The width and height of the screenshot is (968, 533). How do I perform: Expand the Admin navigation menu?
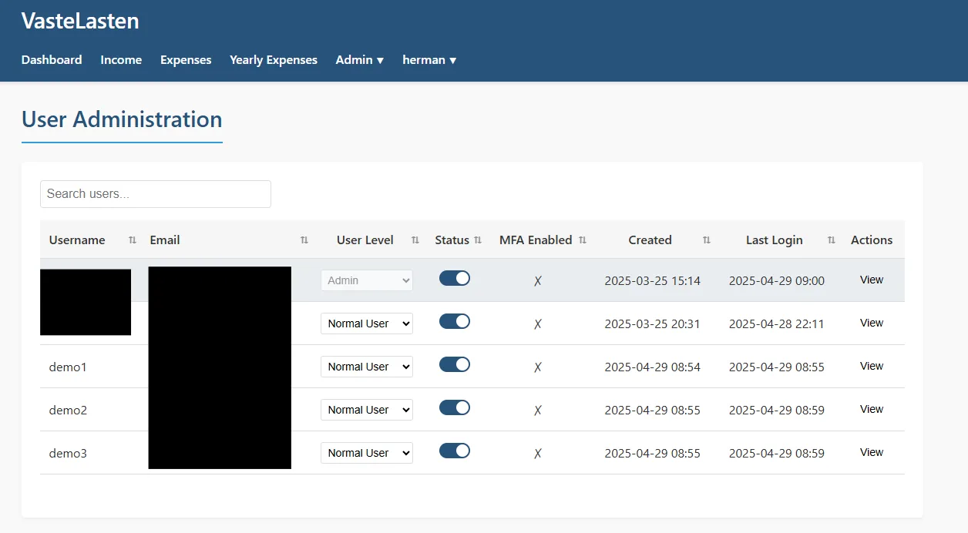[360, 60]
